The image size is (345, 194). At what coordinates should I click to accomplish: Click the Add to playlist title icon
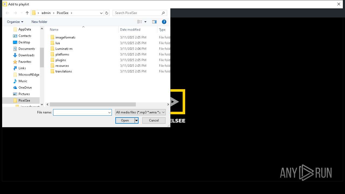[x=5, y=4]
